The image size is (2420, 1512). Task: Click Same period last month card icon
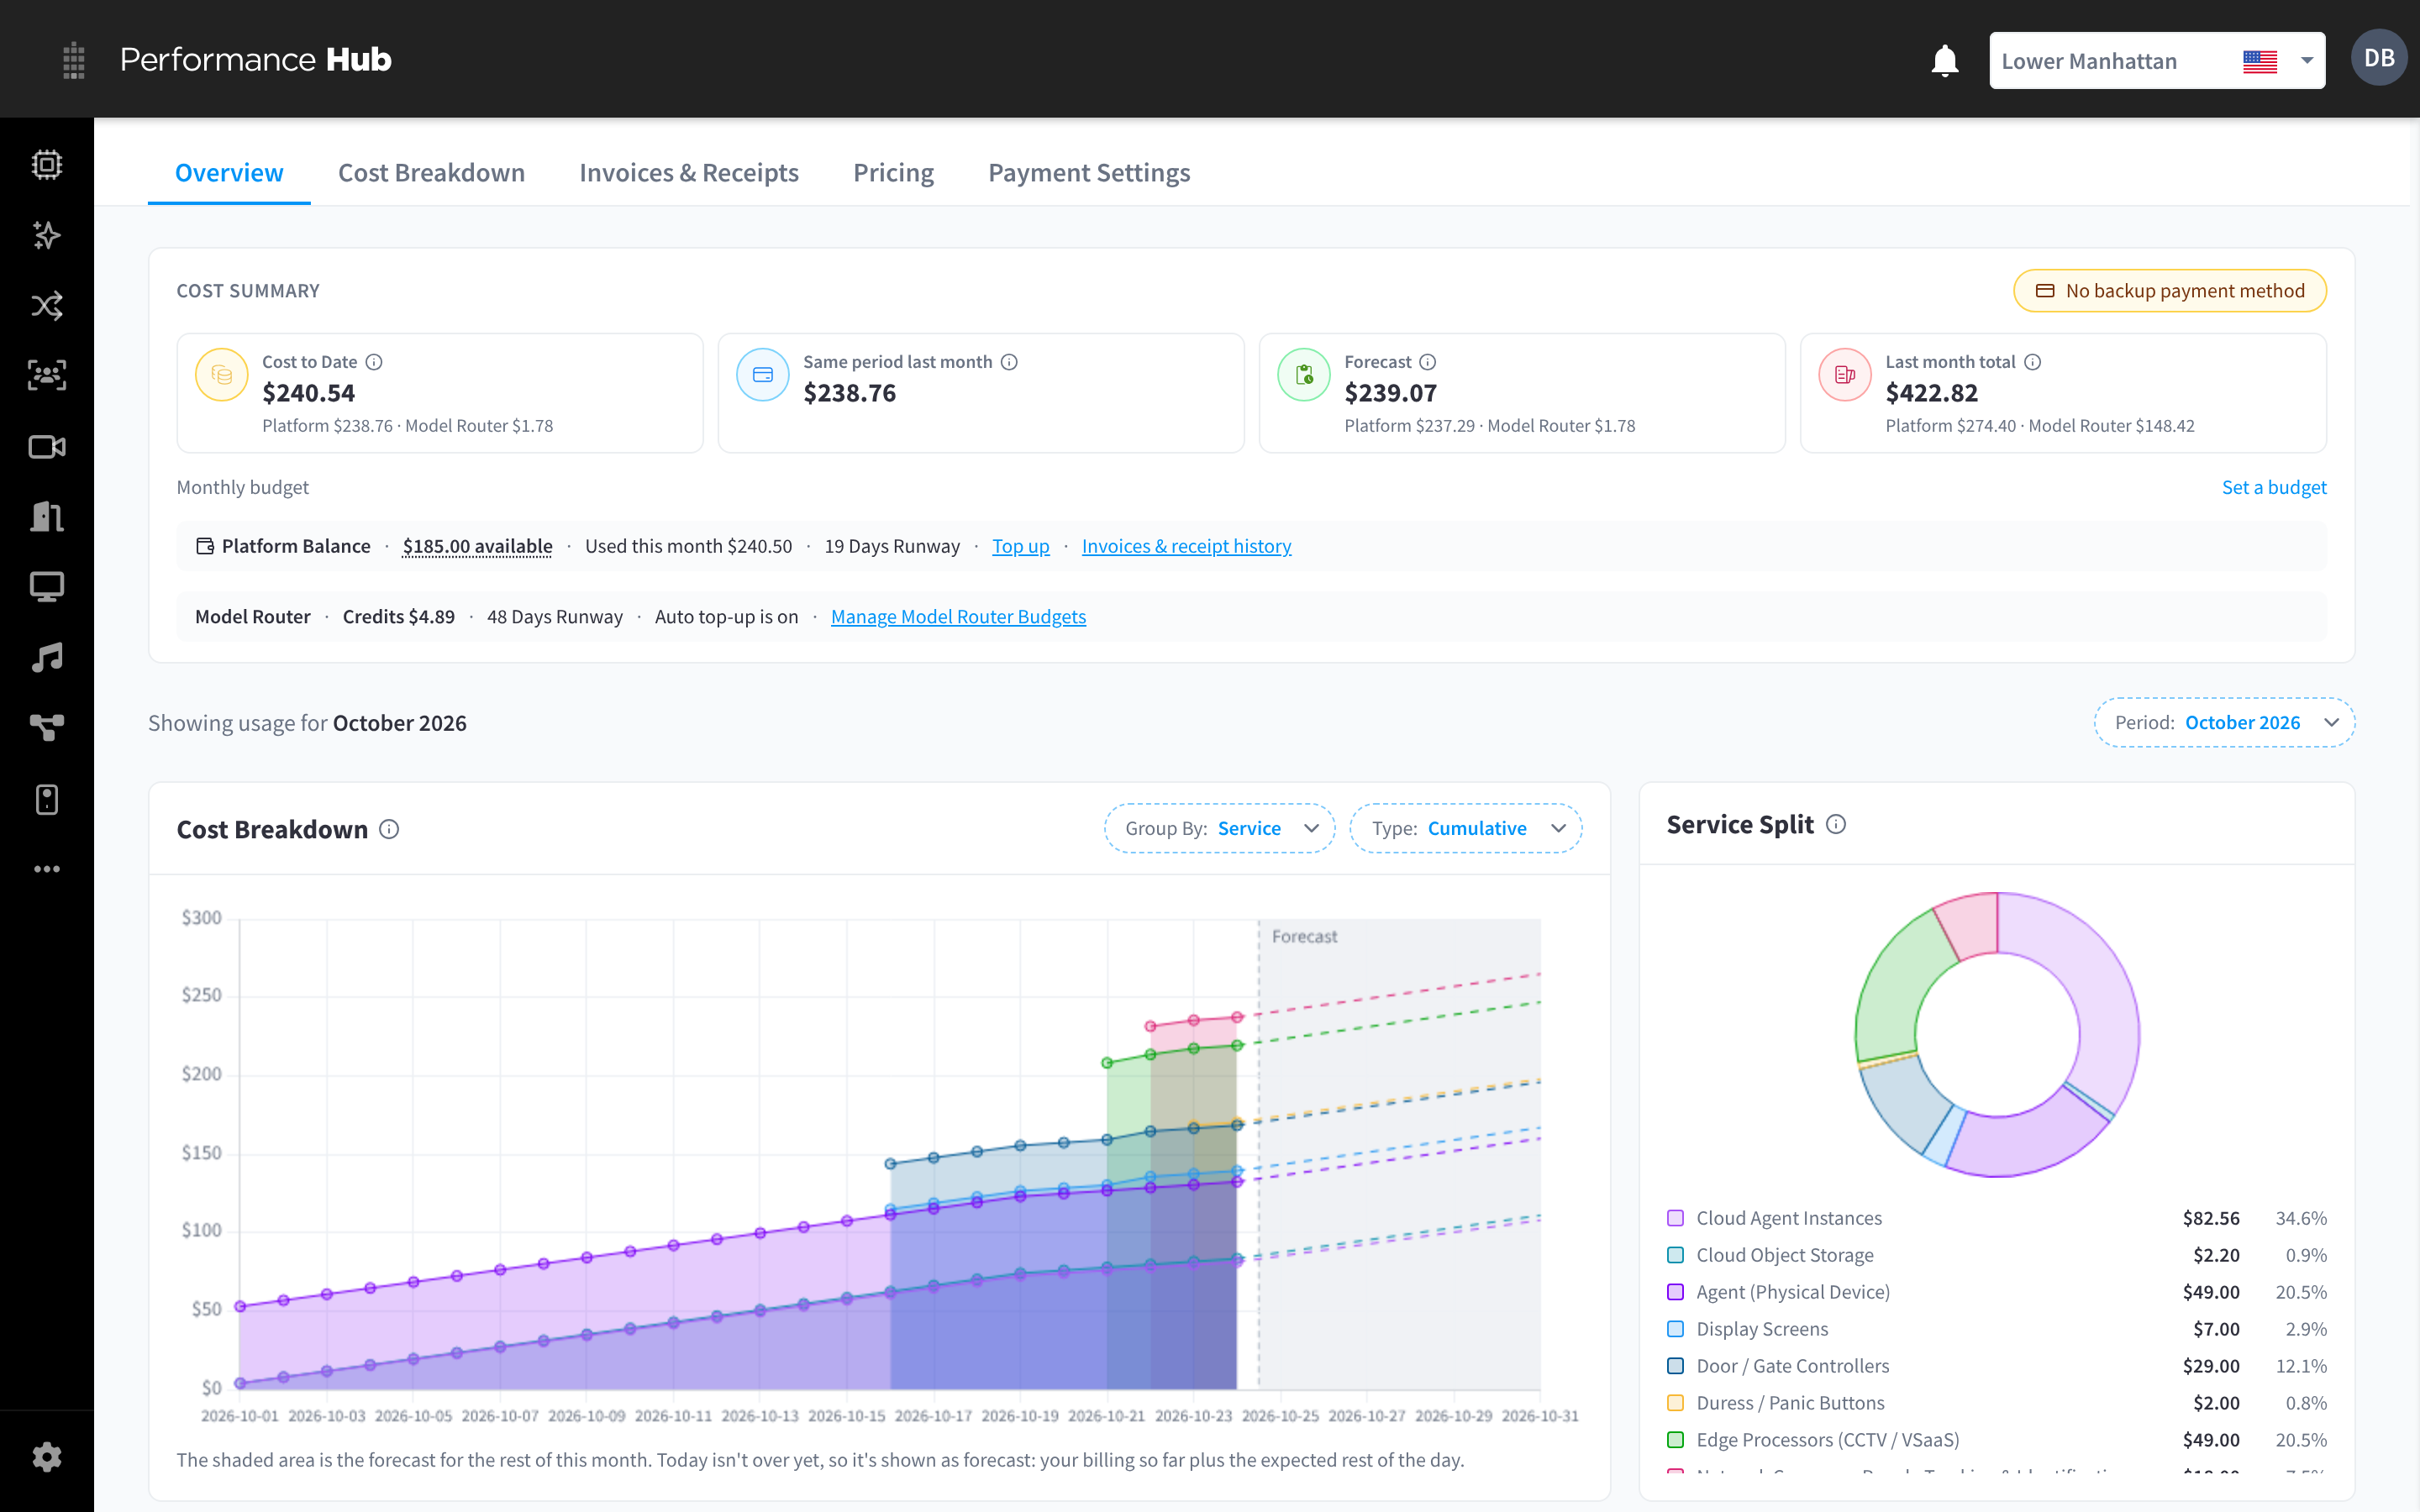pos(763,375)
